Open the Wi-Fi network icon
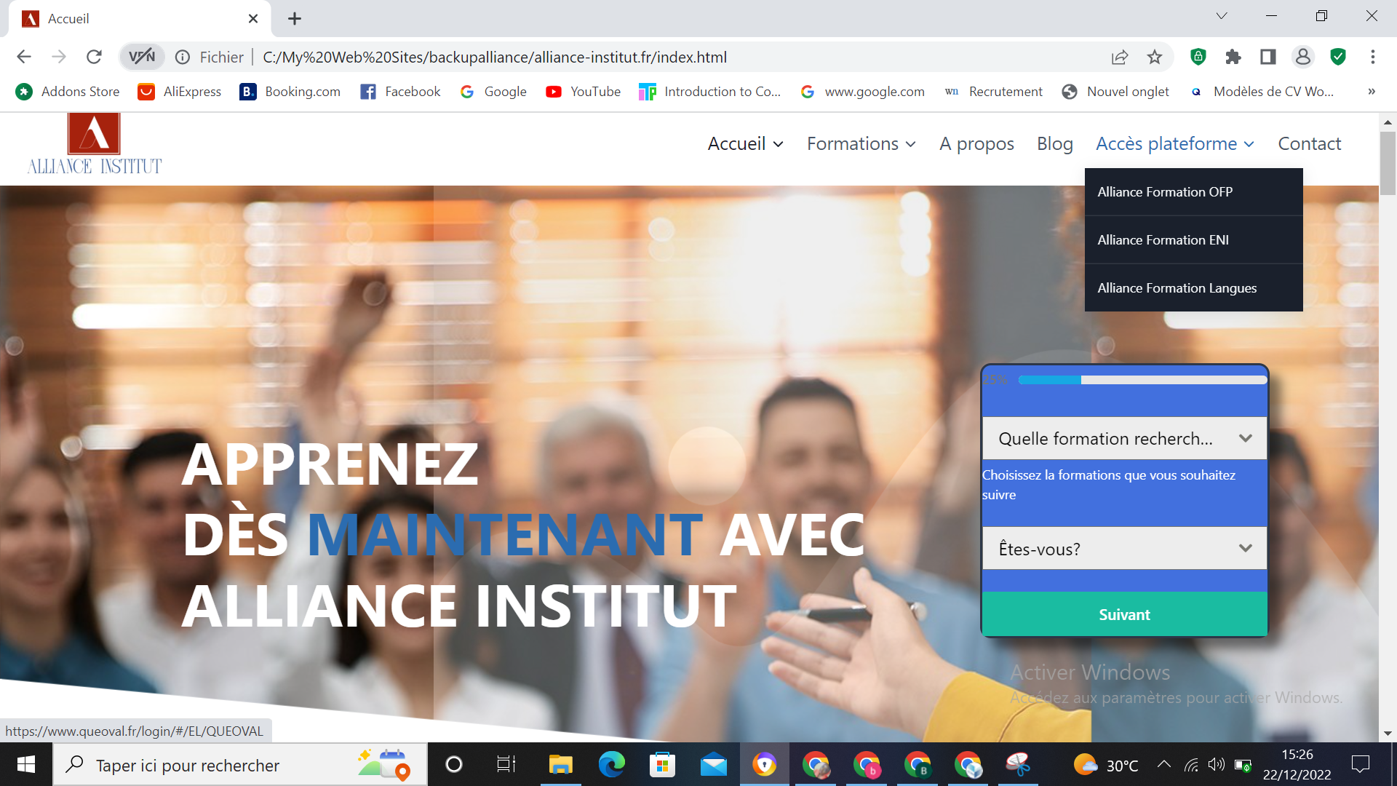This screenshot has width=1397, height=786. [x=1191, y=765]
